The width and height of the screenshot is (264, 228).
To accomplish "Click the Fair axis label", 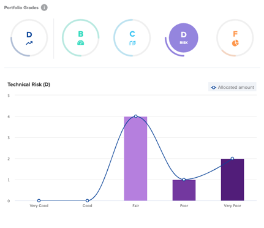I will (135, 206).
